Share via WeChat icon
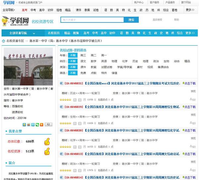Screen dimensions: 199x180 pyautogui.click(x=37, y=125)
